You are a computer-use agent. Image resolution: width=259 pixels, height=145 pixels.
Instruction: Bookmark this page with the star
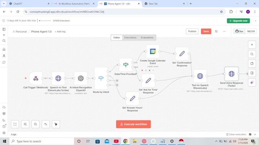(x=221, y=12)
